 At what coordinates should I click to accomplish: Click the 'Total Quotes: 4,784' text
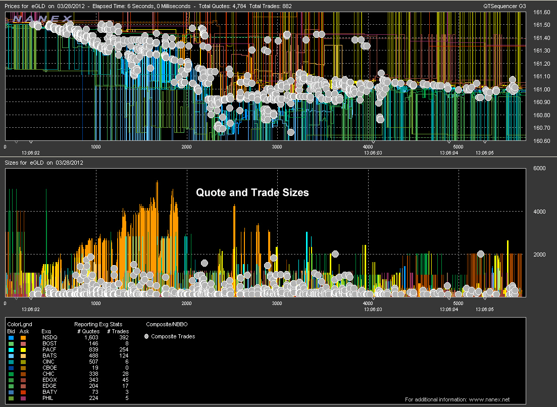(x=222, y=6)
